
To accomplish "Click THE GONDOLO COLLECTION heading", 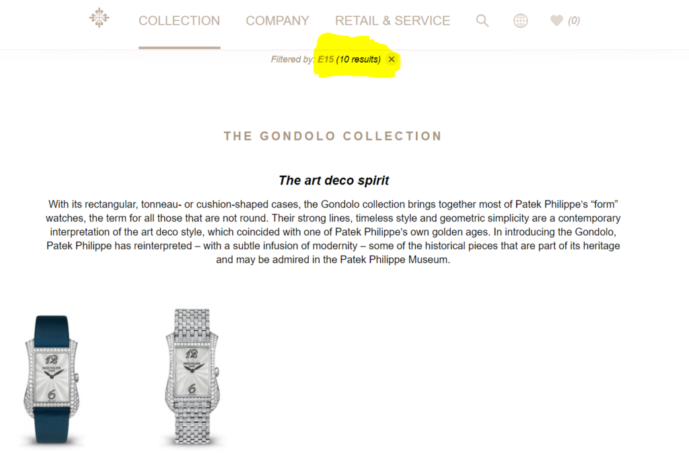I will (x=332, y=136).
